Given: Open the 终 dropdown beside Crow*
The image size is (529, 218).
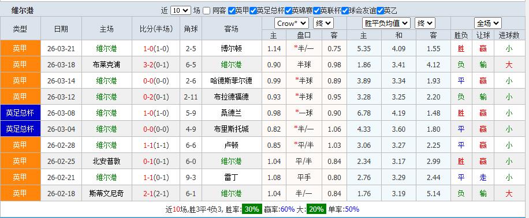Looking at the screenshot, I should point(323,24).
